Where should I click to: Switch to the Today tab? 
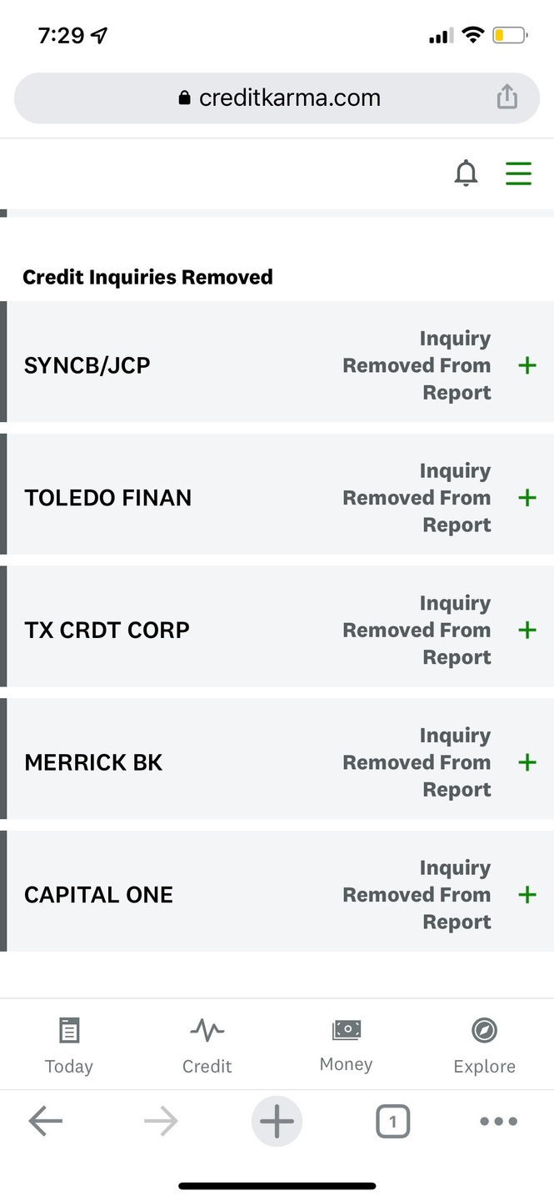(x=69, y=1045)
